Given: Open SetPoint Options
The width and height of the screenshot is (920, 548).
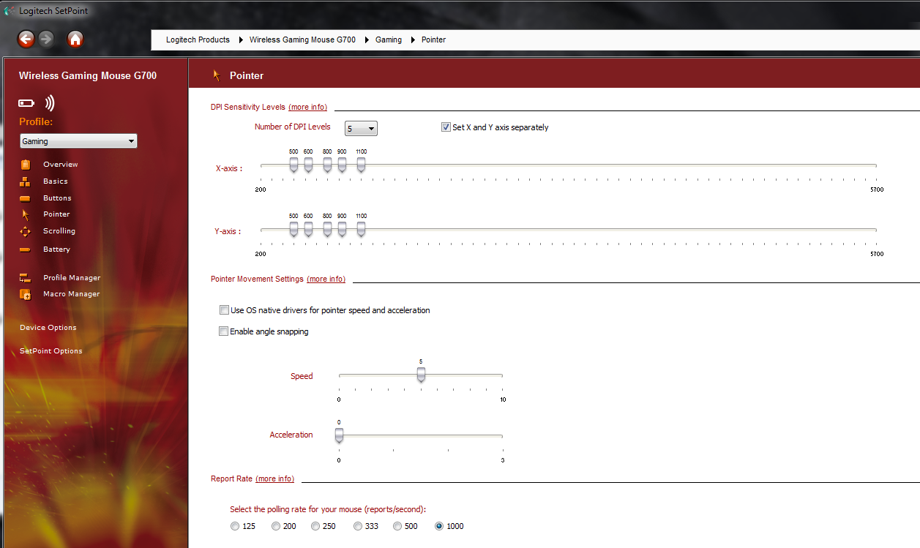Looking at the screenshot, I should [x=51, y=351].
